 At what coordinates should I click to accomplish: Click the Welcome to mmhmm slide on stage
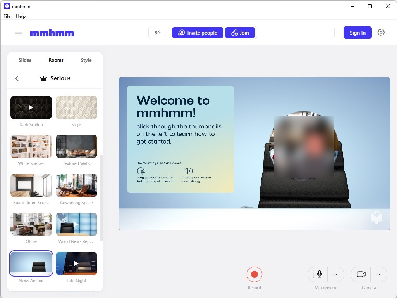(x=180, y=139)
